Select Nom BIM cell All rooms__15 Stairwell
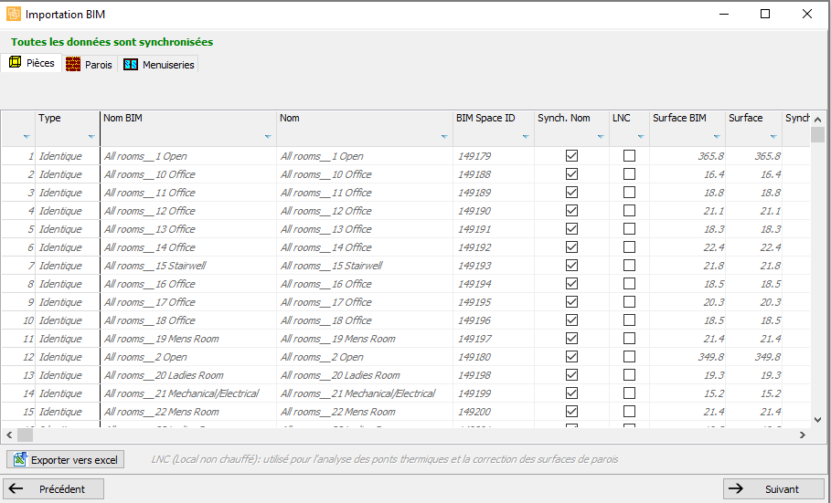Screen dimensions: 831x503 coord(188,266)
